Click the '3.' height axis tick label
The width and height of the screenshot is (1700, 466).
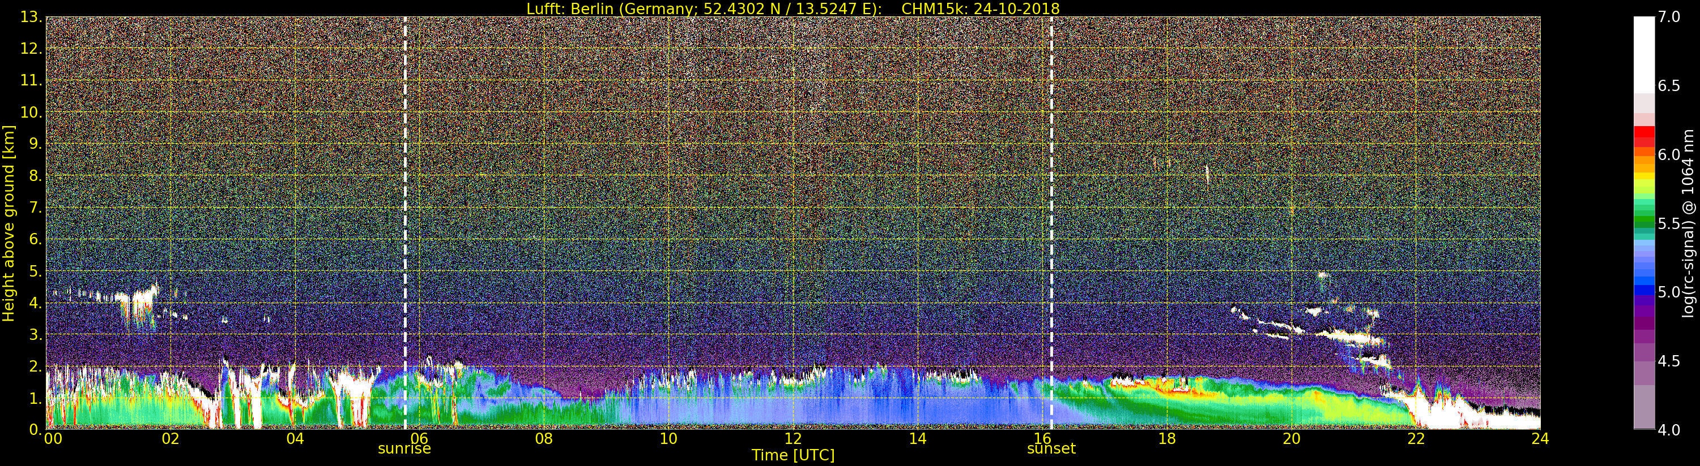click(35, 334)
